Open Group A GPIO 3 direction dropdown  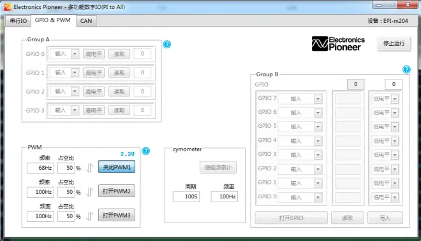click(75, 110)
